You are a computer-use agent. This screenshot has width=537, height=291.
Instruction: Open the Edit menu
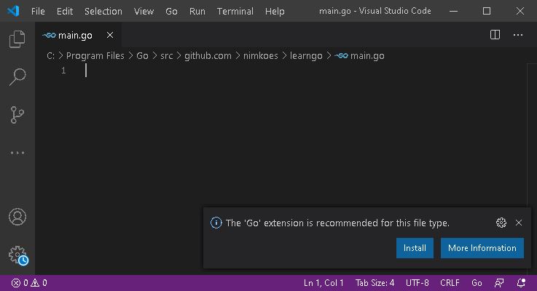[x=65, y=12]
